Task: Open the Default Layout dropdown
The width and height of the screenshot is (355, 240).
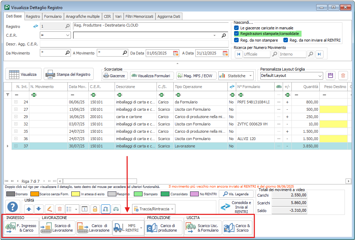Action: 320,76
